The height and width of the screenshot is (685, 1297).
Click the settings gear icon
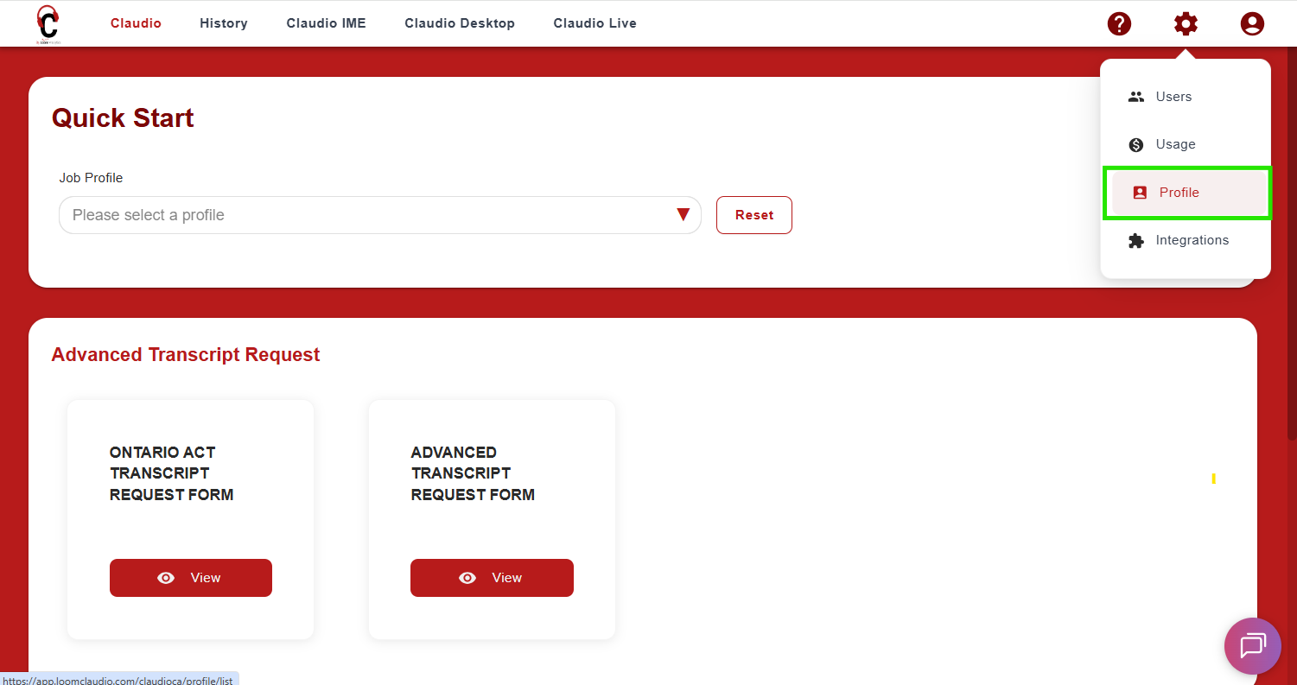[1186, 23]
